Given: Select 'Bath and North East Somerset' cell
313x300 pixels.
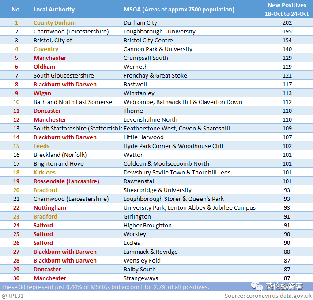Looking at the screenshot, I should [74, 102].
